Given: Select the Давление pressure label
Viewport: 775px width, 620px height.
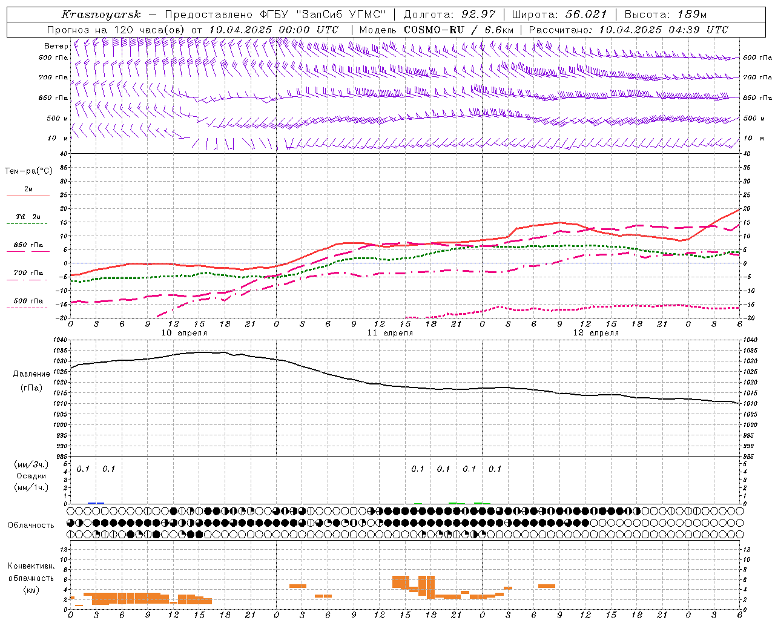Looking at the screenshot, I should (x=31, y=374).
